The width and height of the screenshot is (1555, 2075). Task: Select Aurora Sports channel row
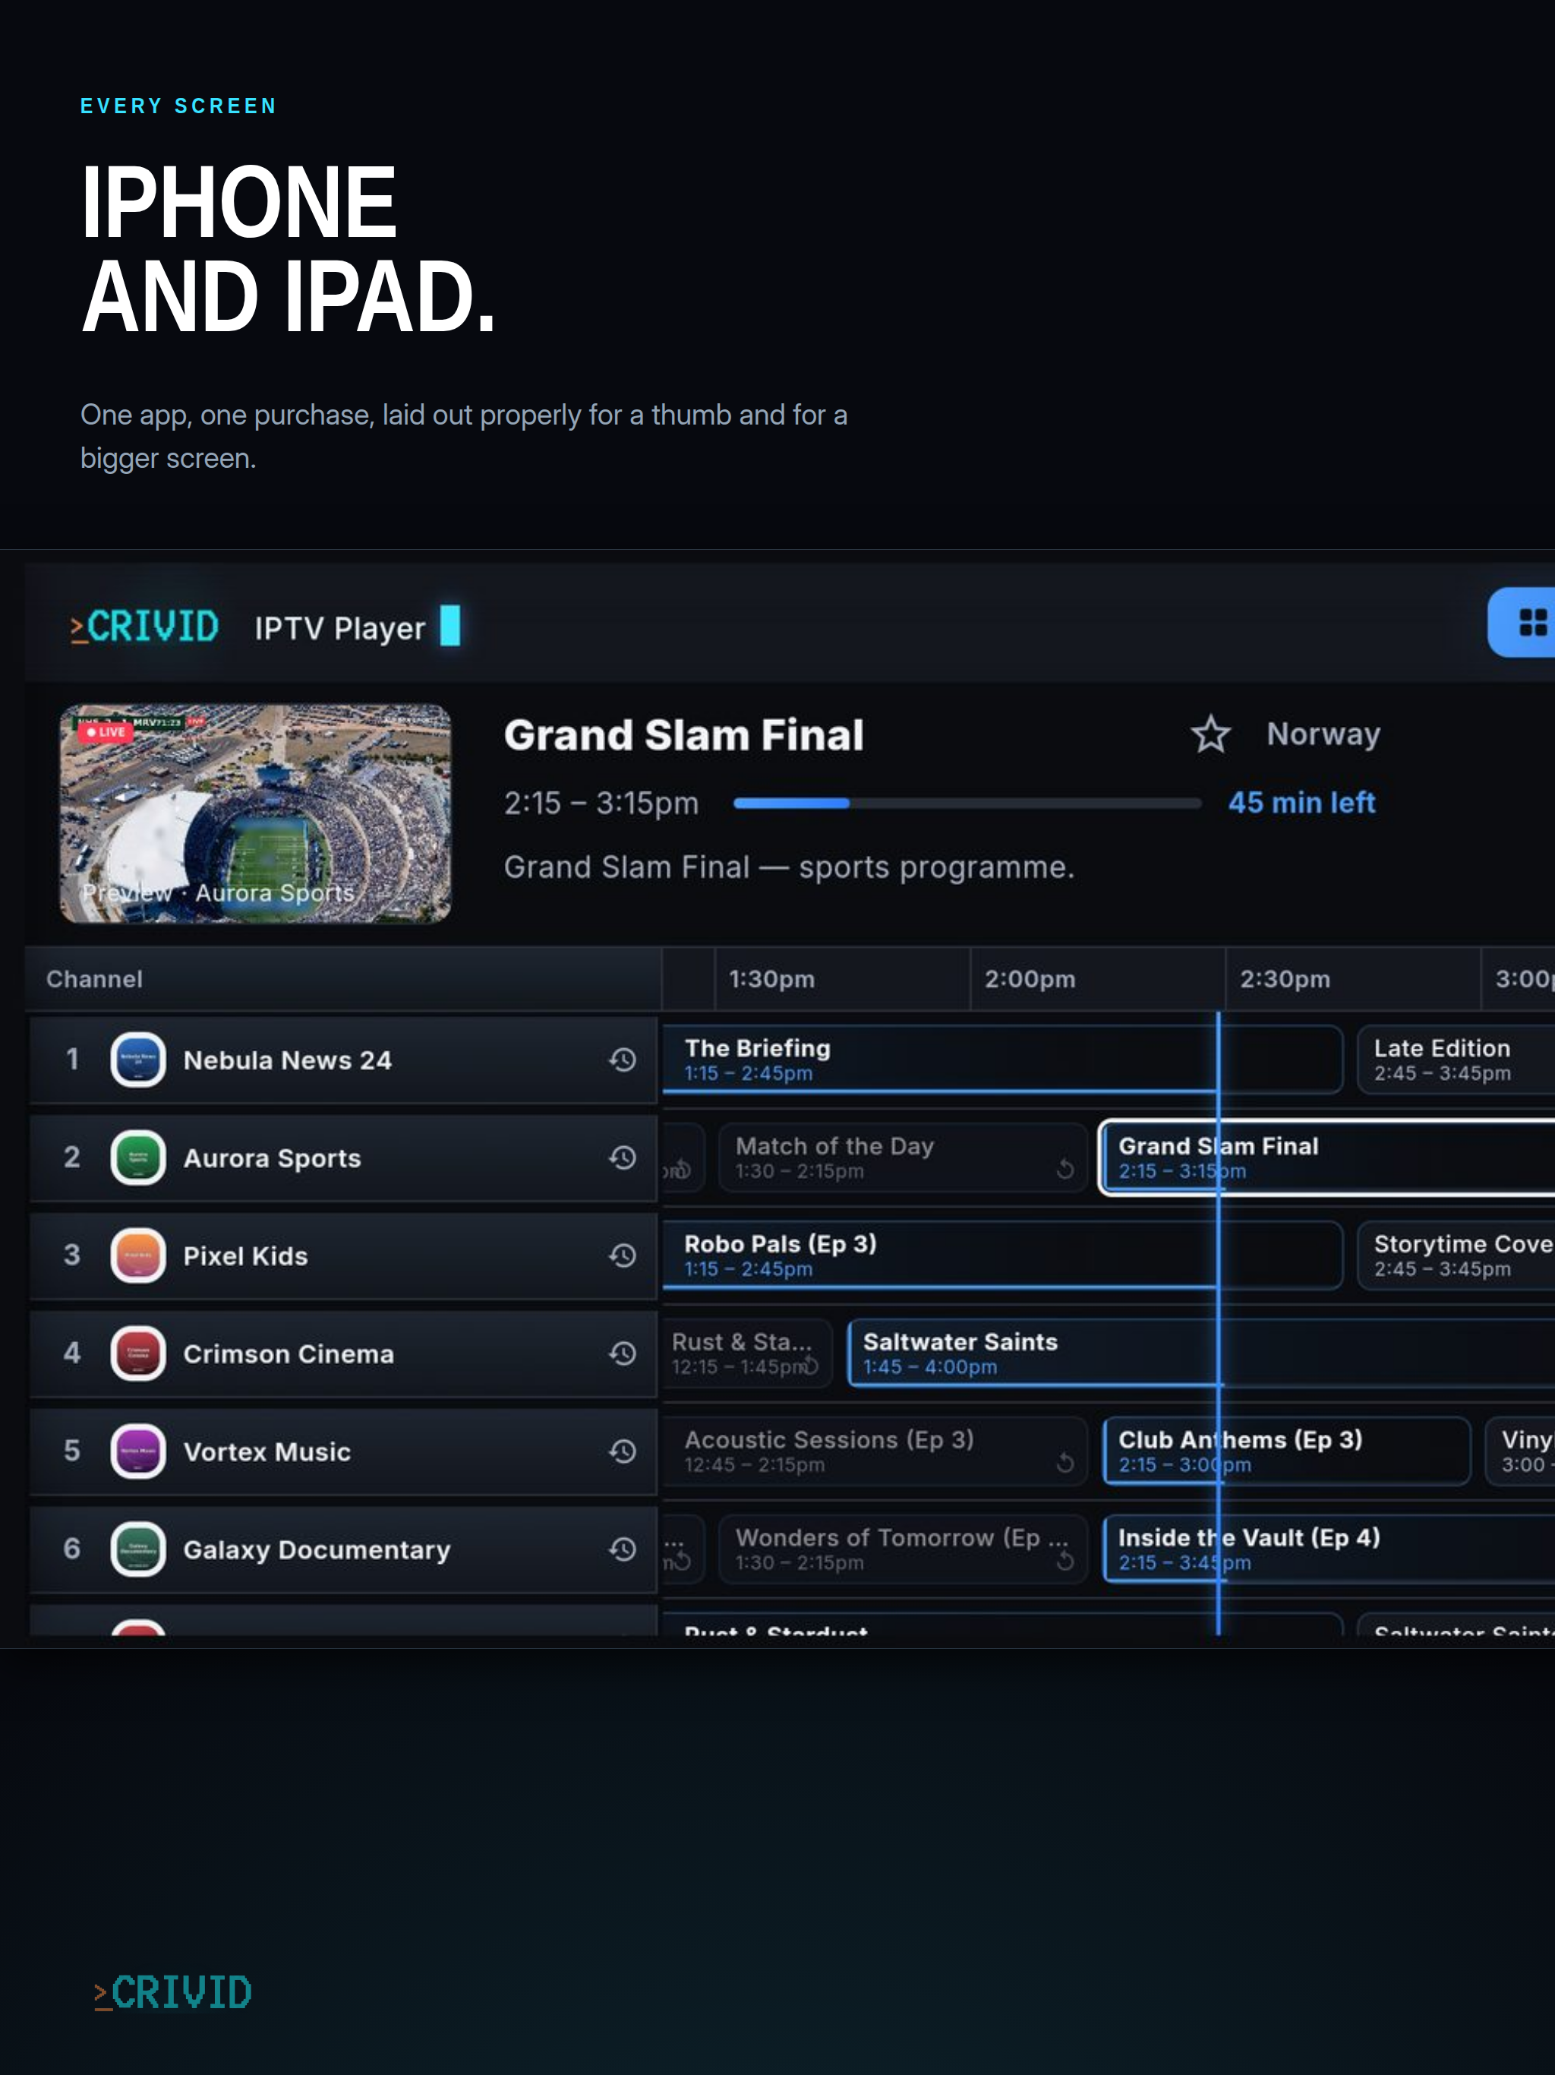(x=343, y=1158)
